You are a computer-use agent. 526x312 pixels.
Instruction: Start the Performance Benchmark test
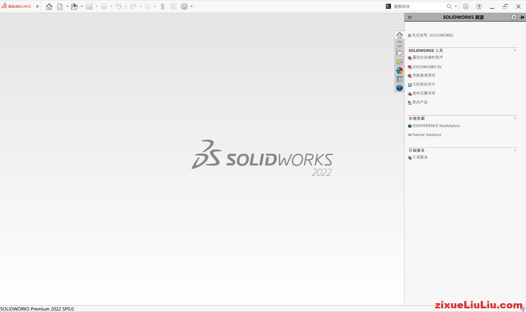424,75
